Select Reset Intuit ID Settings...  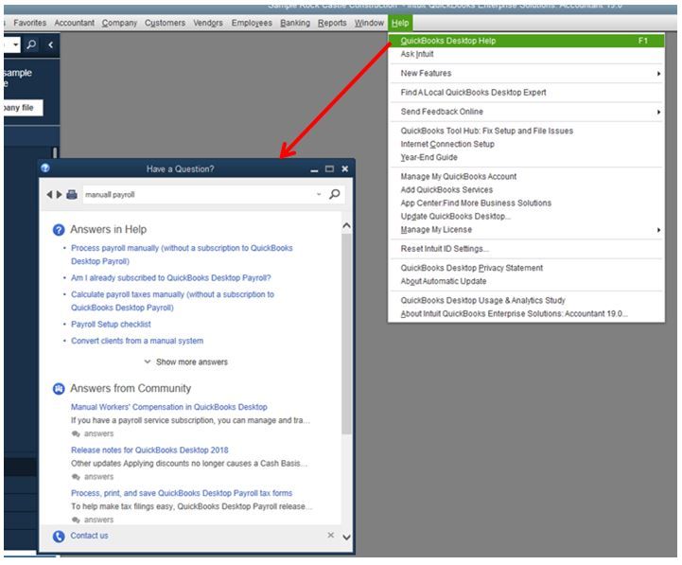click(526, 249)
